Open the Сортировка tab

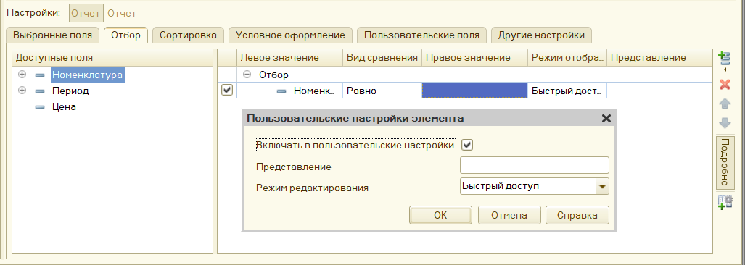coord(188,35)
